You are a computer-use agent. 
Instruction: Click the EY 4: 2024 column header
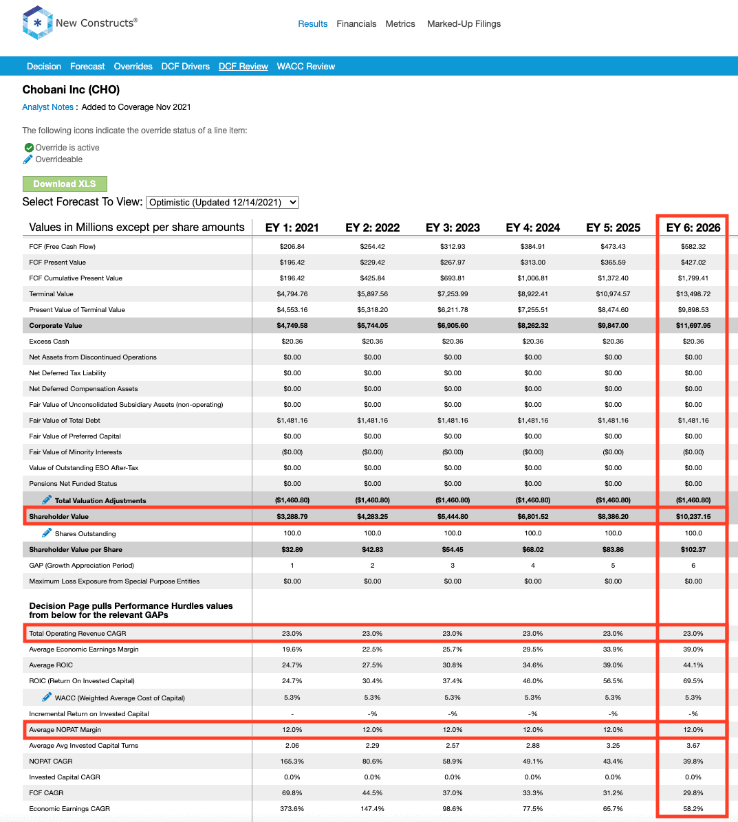533,227
